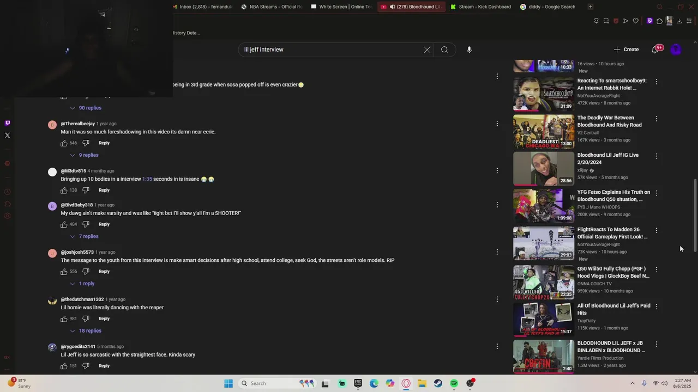Open X (Twitter) in the Opera sidebar
Image resolution: width=698 pixels, height=392 pixels.
[7, 135]
